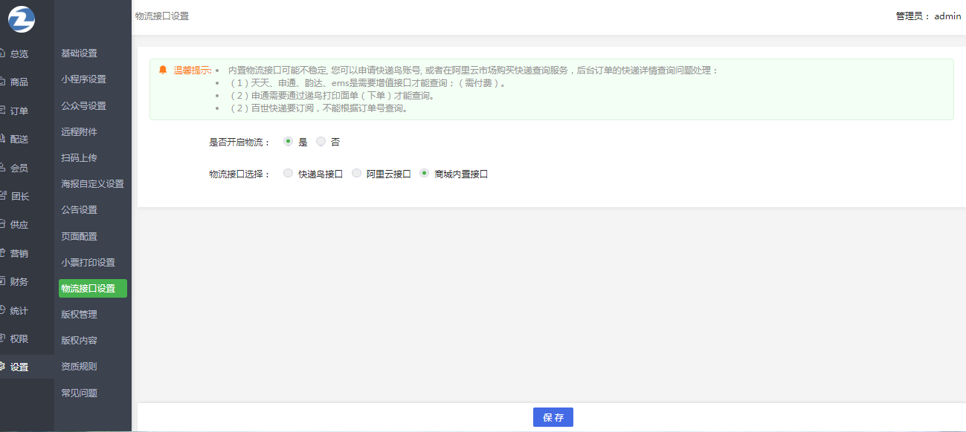
Task: Click the blue 保存 save button
Action: click(553, 417)
